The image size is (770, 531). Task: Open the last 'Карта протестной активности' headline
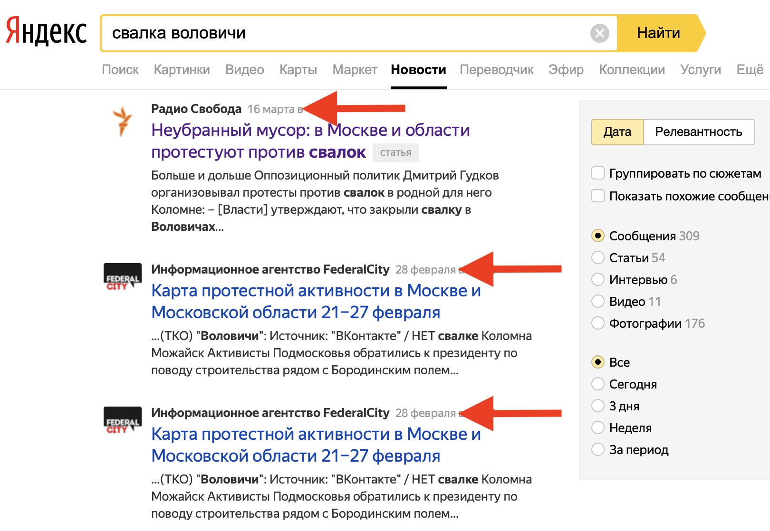pos(316,445)
